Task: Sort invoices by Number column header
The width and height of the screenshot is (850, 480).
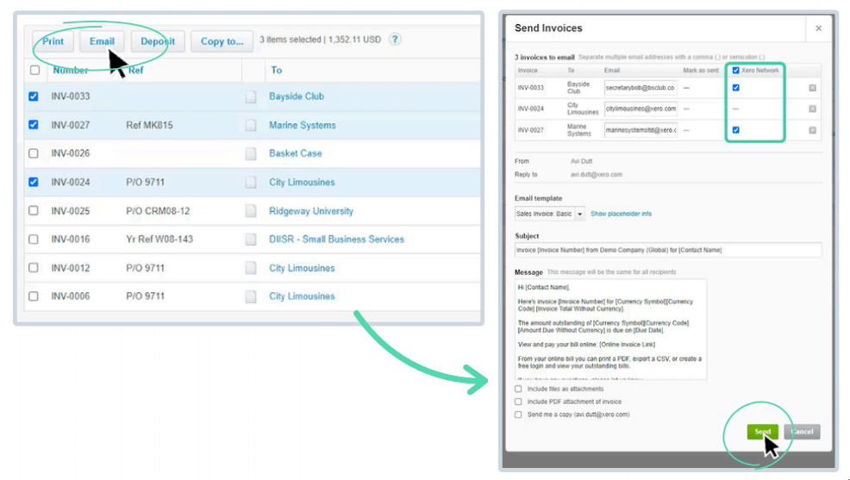Action: coord(71,71)
